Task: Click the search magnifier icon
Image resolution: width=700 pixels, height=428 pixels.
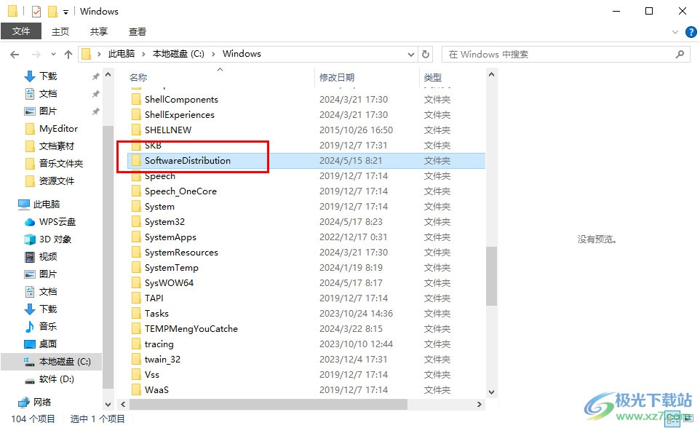Action: (x=680, y=55)
